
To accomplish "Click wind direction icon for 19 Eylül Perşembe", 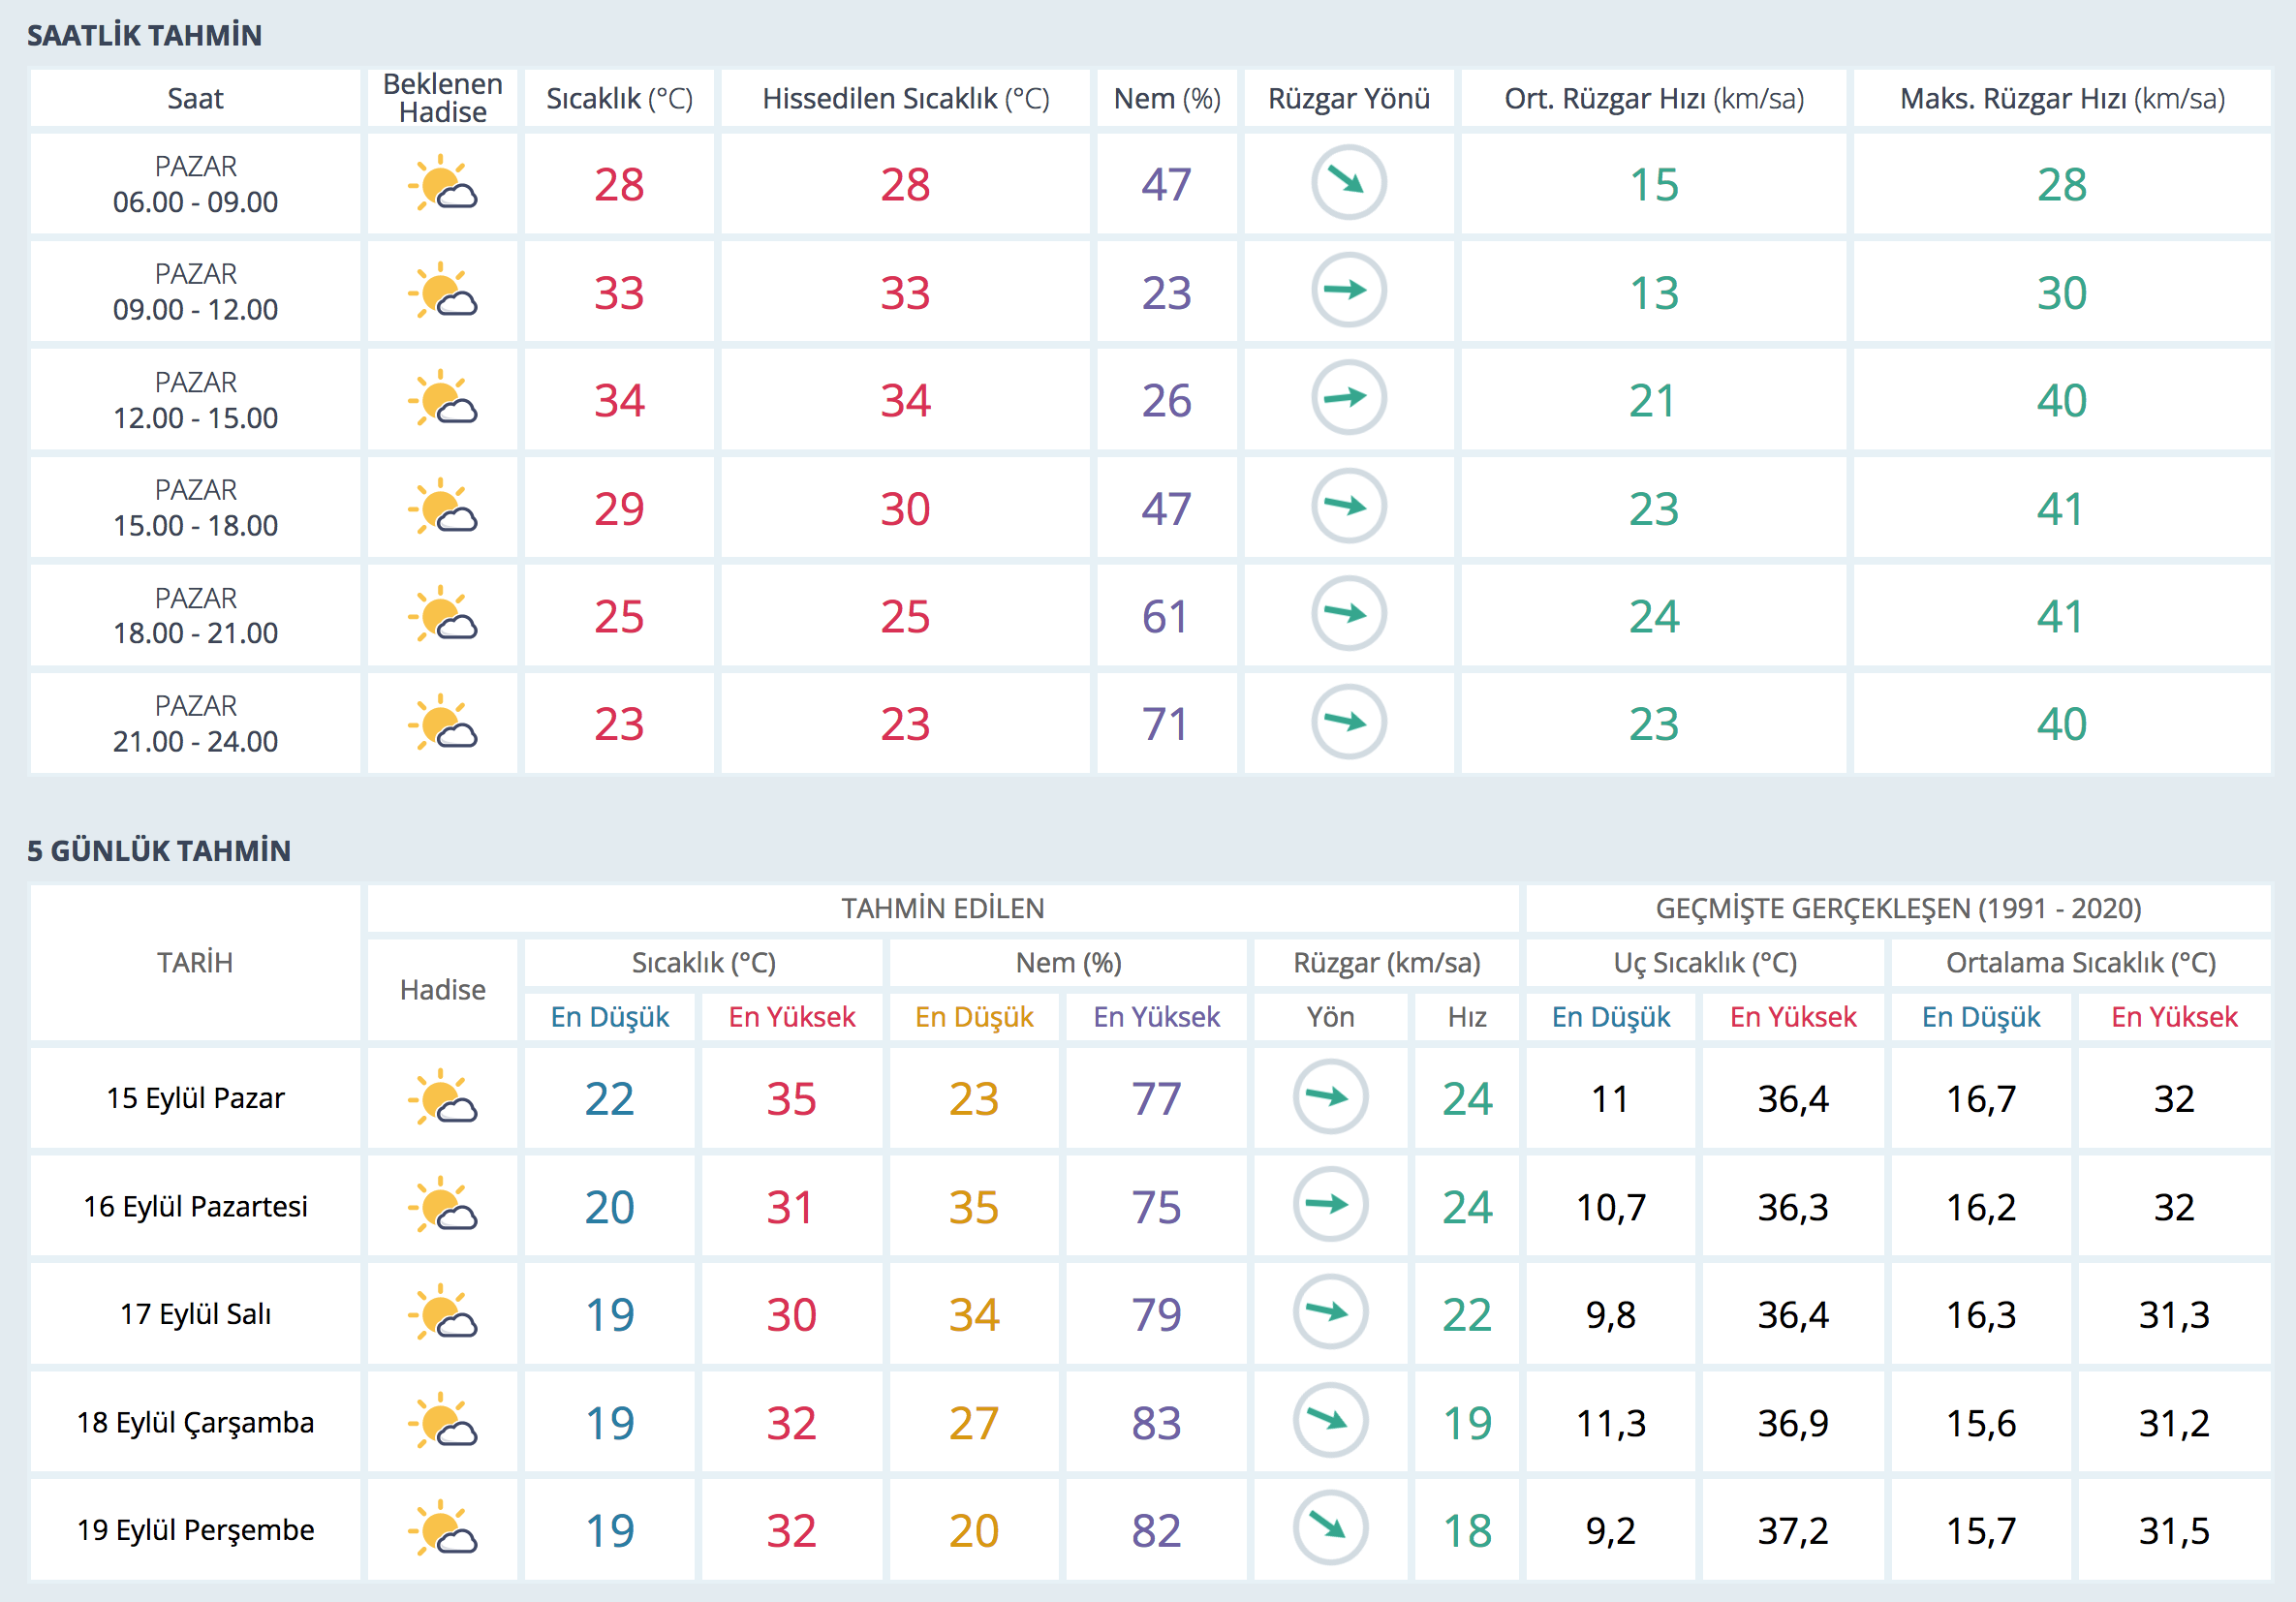I will point(1330,1528).
